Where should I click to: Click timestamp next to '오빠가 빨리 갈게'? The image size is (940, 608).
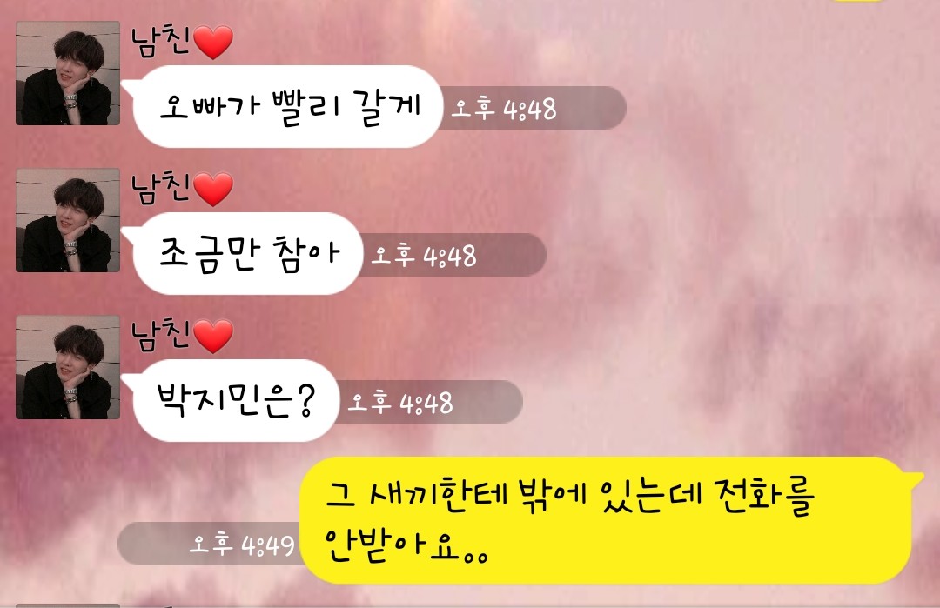point(504,109)
